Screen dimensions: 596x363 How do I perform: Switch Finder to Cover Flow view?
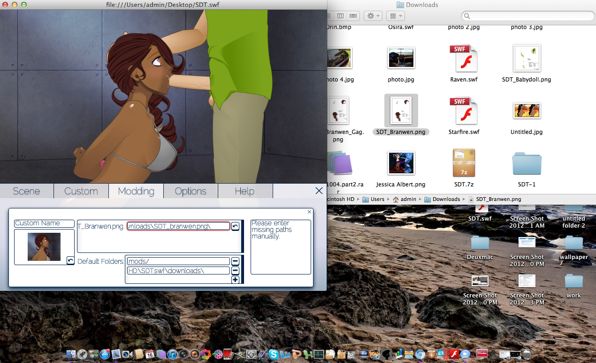(353, 16)
